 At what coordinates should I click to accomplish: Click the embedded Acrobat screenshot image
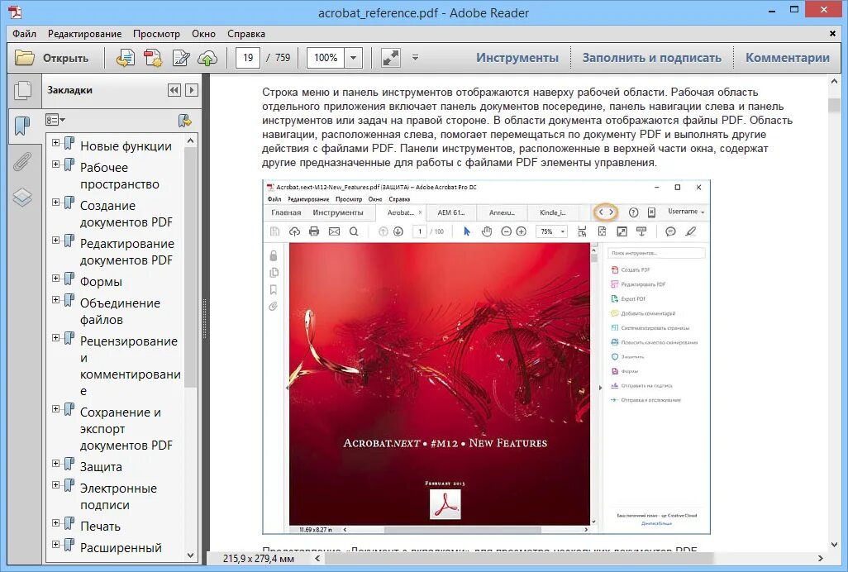486,357
